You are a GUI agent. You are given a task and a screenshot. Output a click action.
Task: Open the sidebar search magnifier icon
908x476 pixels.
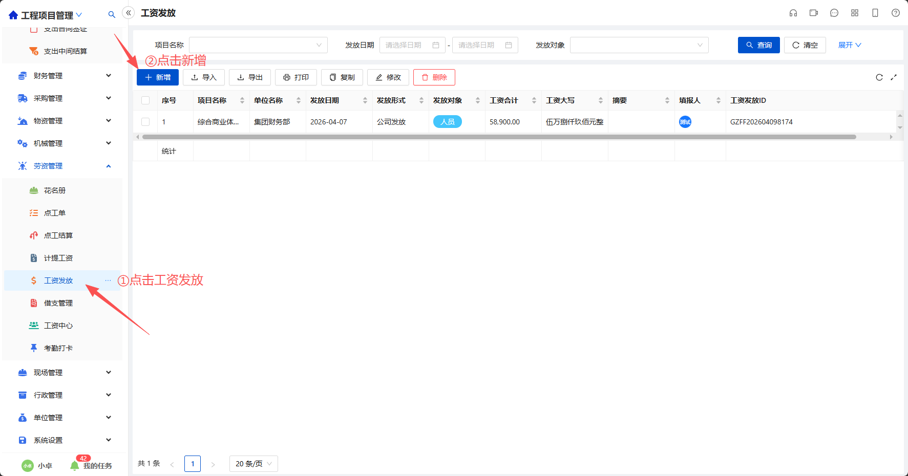pos(112,15)
